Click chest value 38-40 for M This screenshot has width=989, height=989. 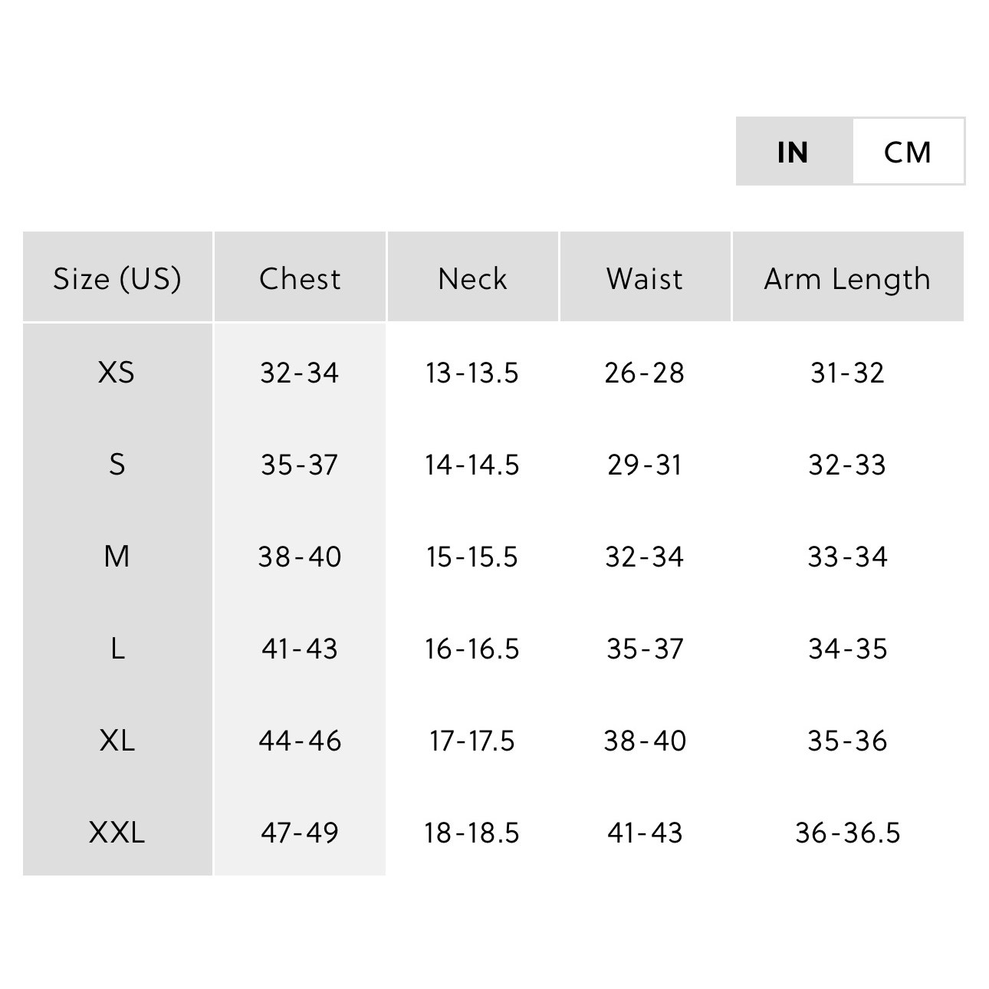point(300,557)
